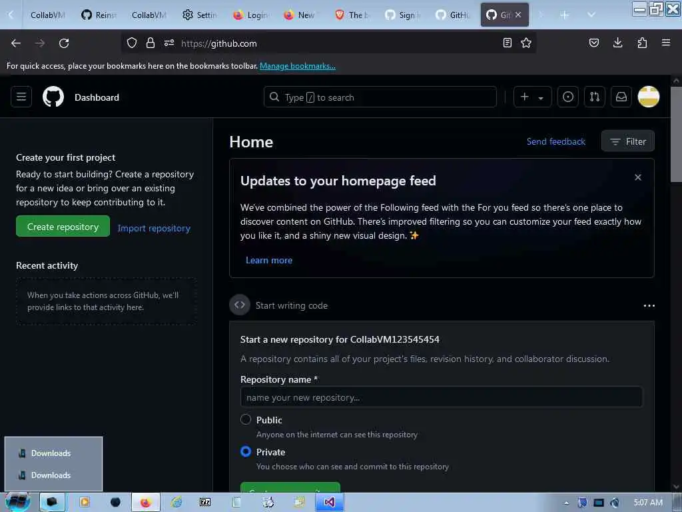Open 7-Zip from the taskbar
Image resolution: width=682 pixels, height=512 pixels.
point(205,503)
